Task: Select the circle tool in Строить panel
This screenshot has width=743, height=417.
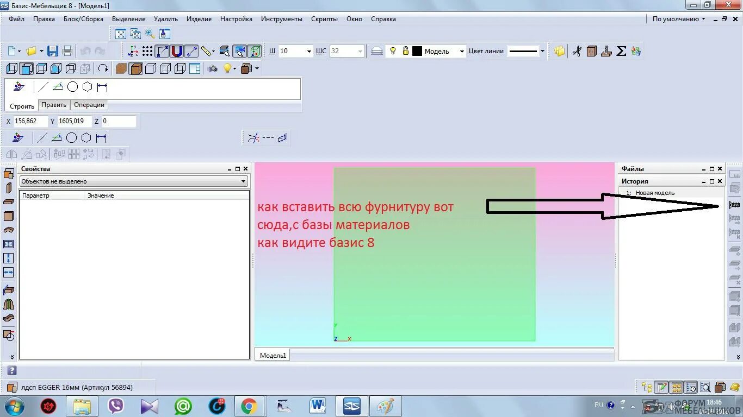Action: [72, 87]
